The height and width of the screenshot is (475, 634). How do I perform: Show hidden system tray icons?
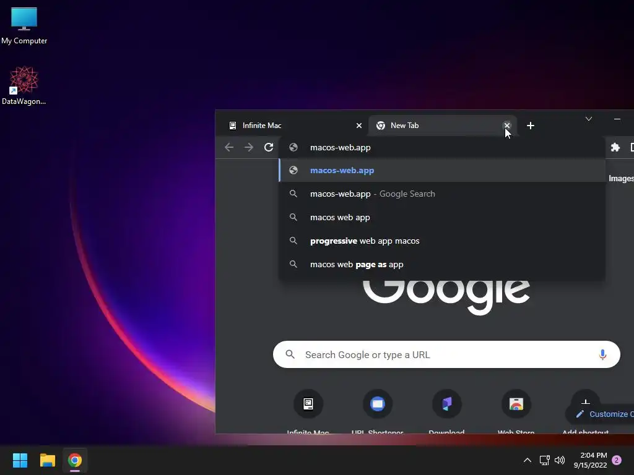528,460
